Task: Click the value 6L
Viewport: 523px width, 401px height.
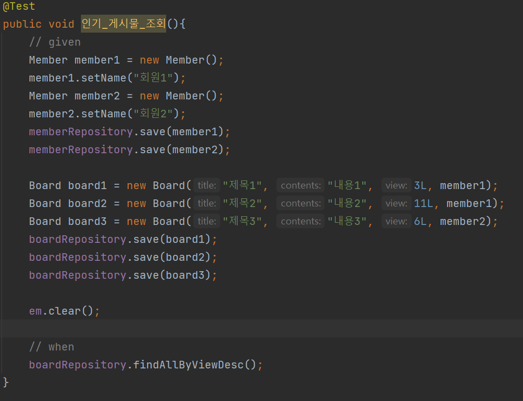Action: (420, 222)
